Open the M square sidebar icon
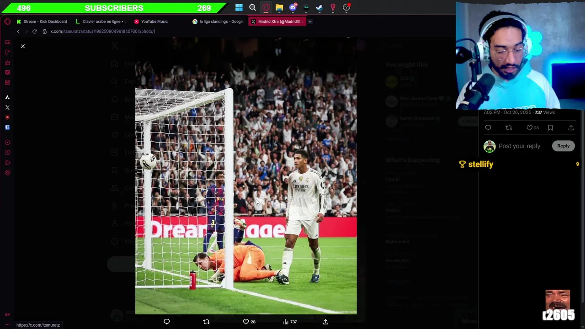 [x=7, y=83]
